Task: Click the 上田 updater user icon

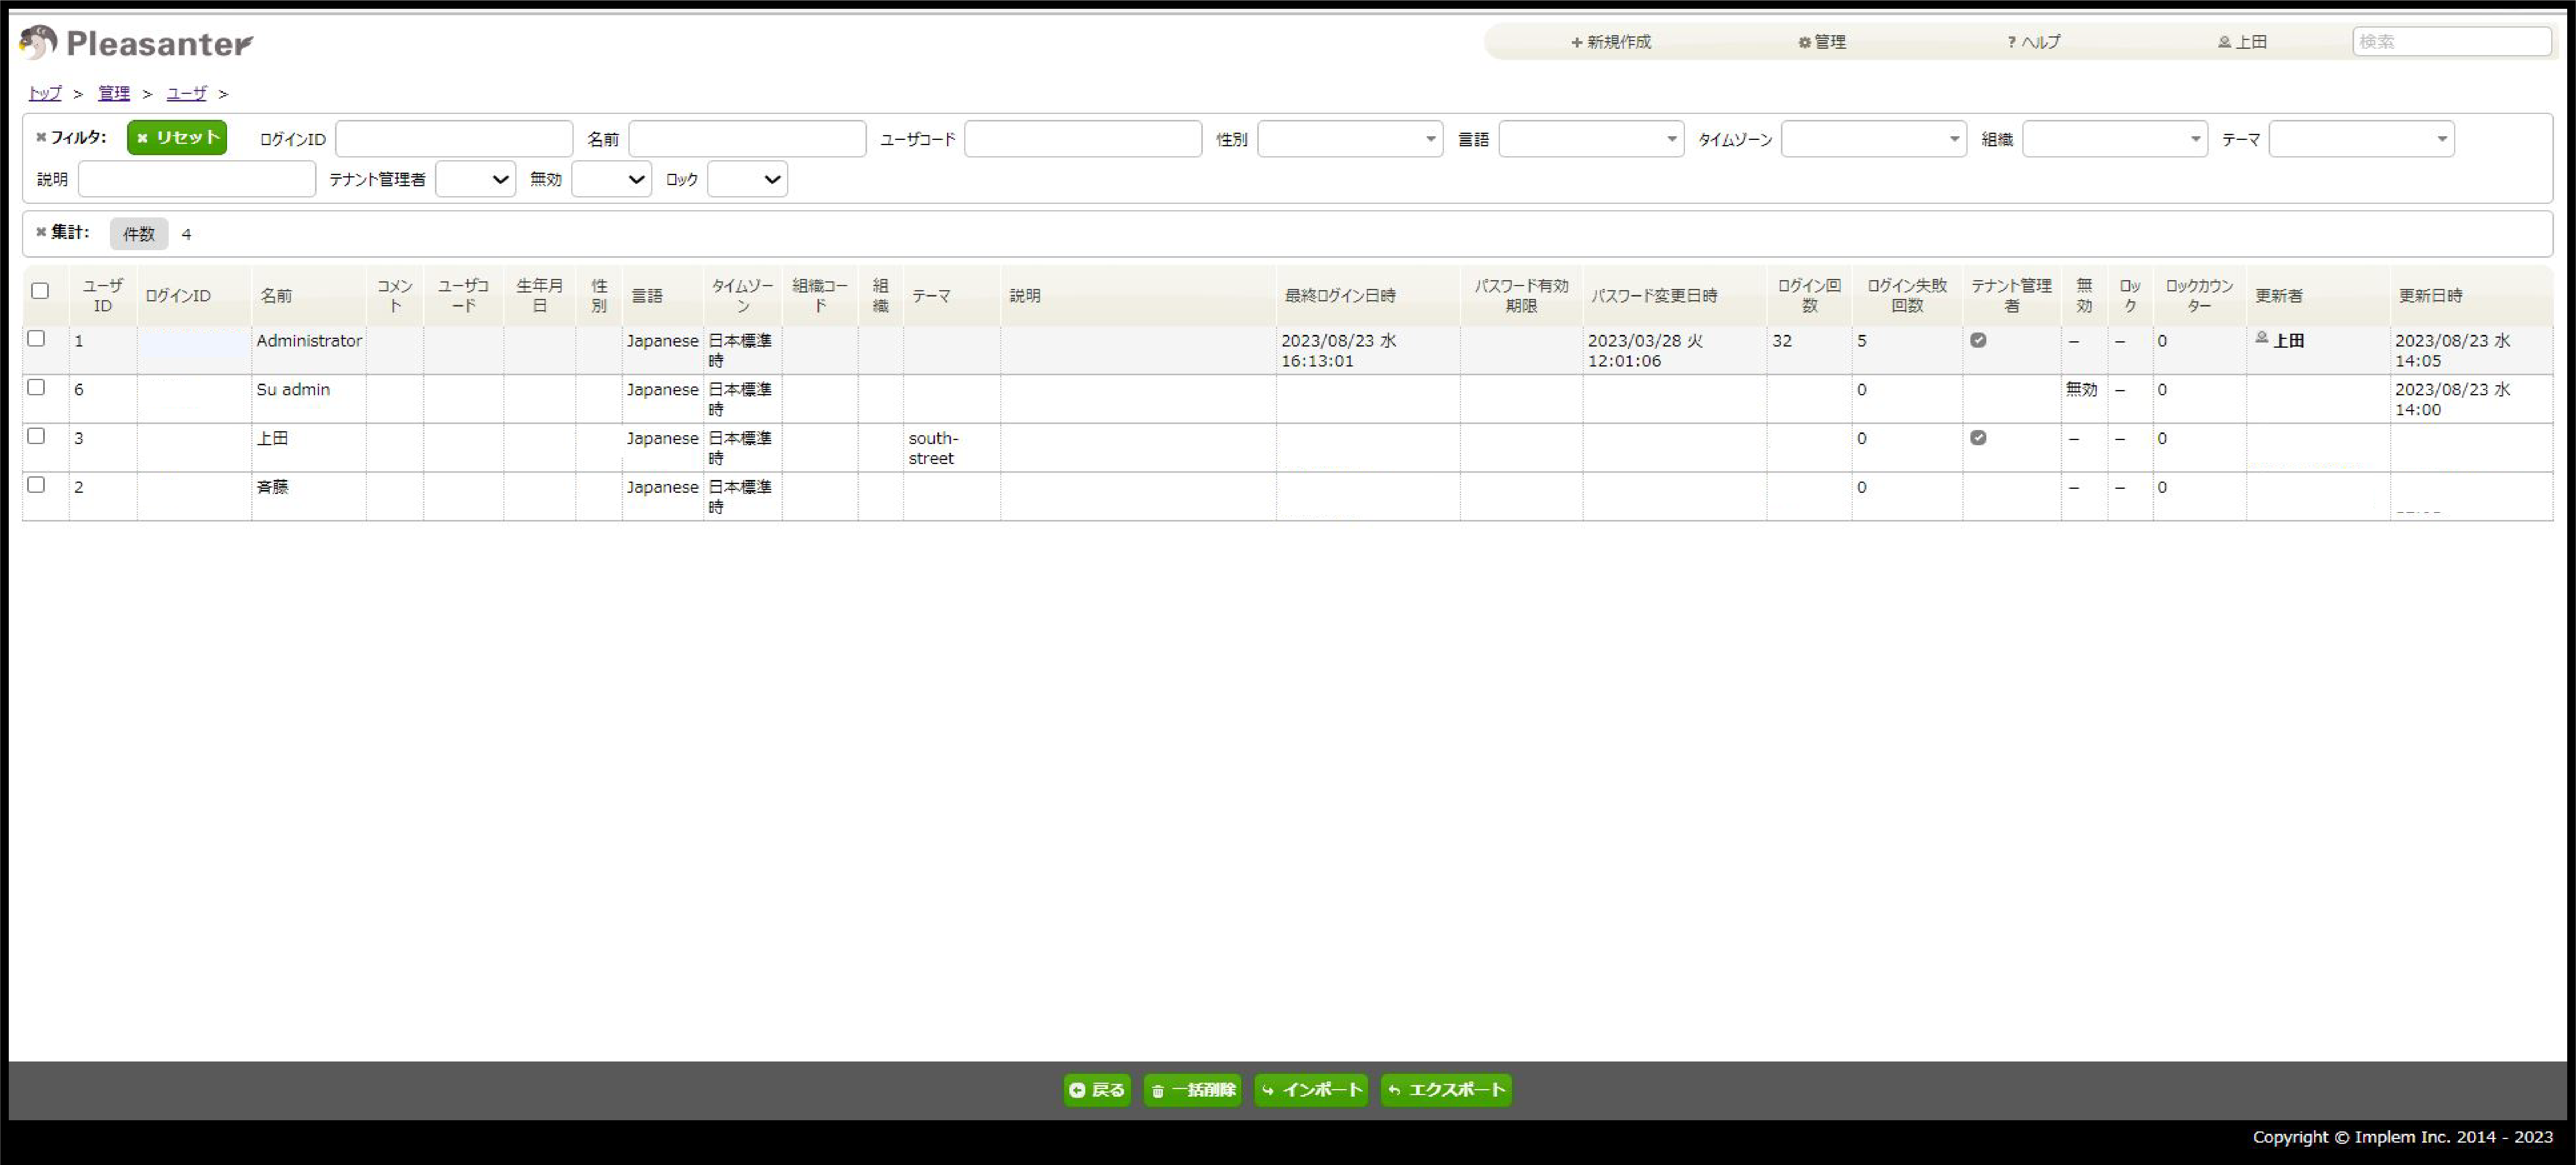Action: coord(2262,338)
